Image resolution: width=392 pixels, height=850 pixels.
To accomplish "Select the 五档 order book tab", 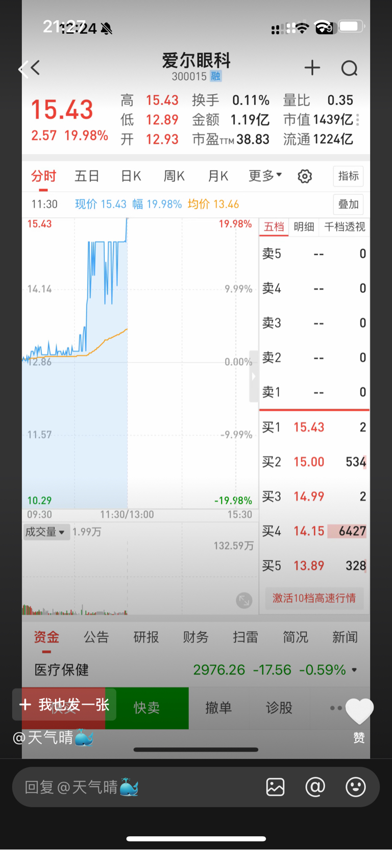I will click(x=274, y=227).
